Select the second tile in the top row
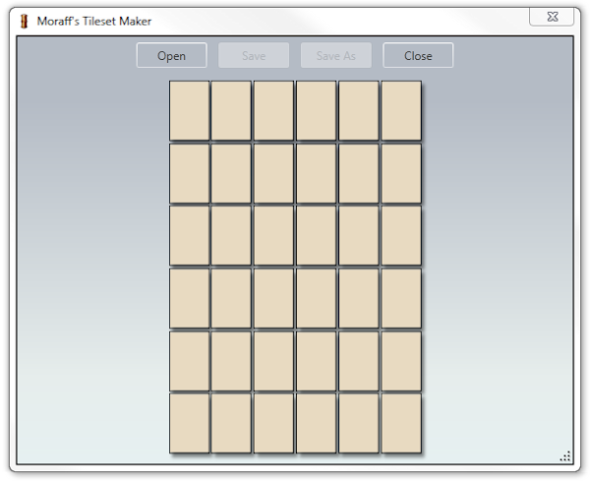This screenshot has width=590, height=481. (231, 110)
